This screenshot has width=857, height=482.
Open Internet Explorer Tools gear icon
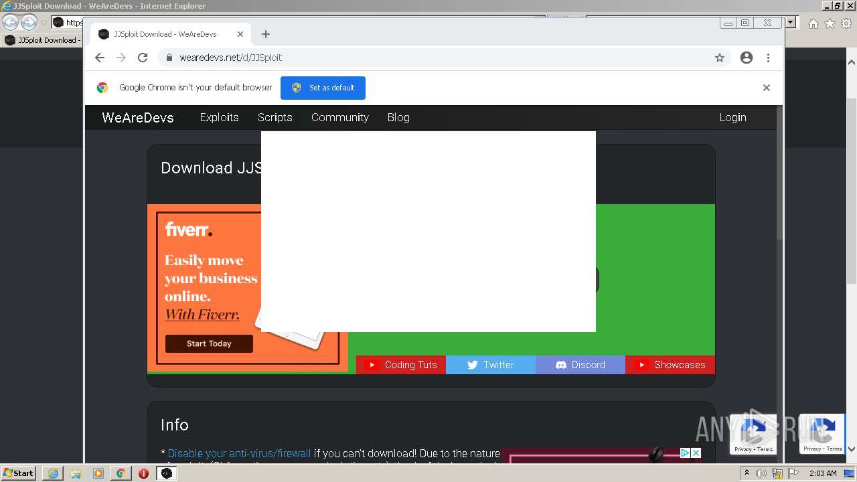(846, 23)
